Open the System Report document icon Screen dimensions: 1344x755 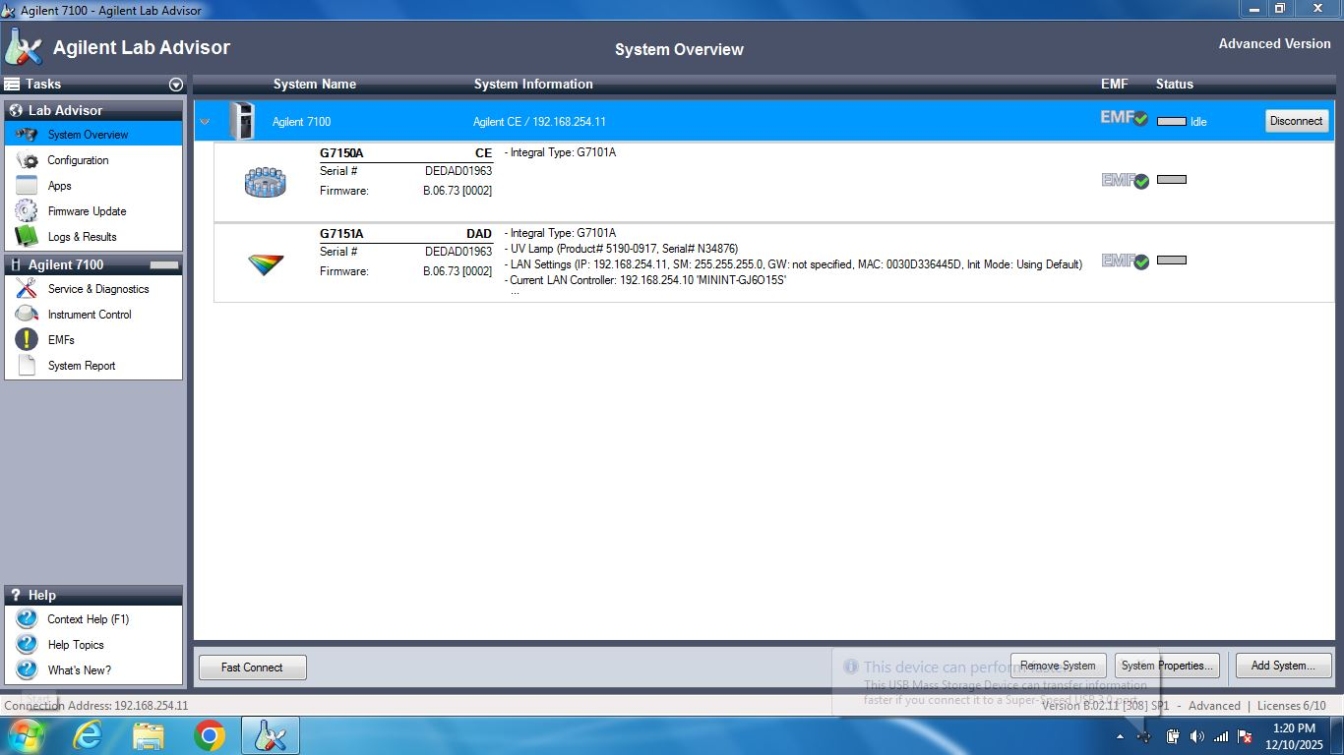28,366
